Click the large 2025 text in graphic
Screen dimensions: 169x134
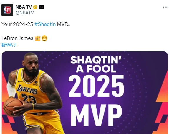click(96, 86)
